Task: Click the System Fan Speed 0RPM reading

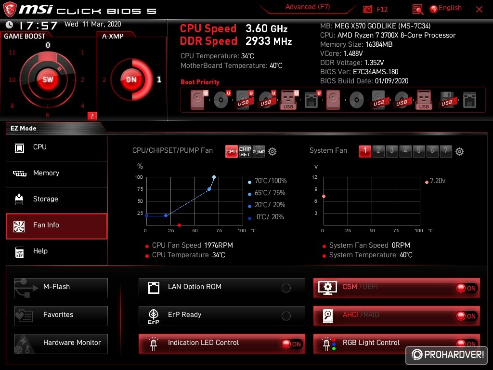Action: 369,245
